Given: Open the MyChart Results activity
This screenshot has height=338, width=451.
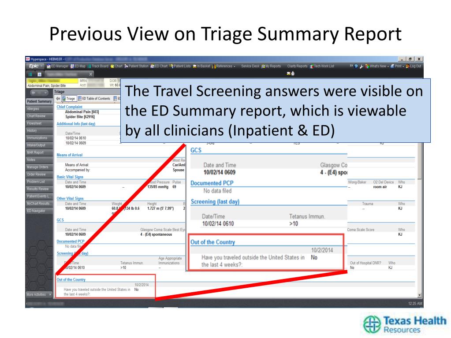Looking at the screenshot, I should [39, 204].
